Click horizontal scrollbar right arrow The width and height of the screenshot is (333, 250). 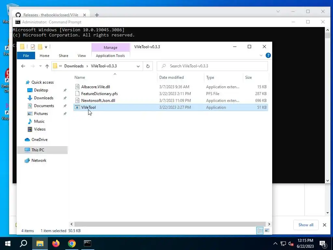(269, 224)
